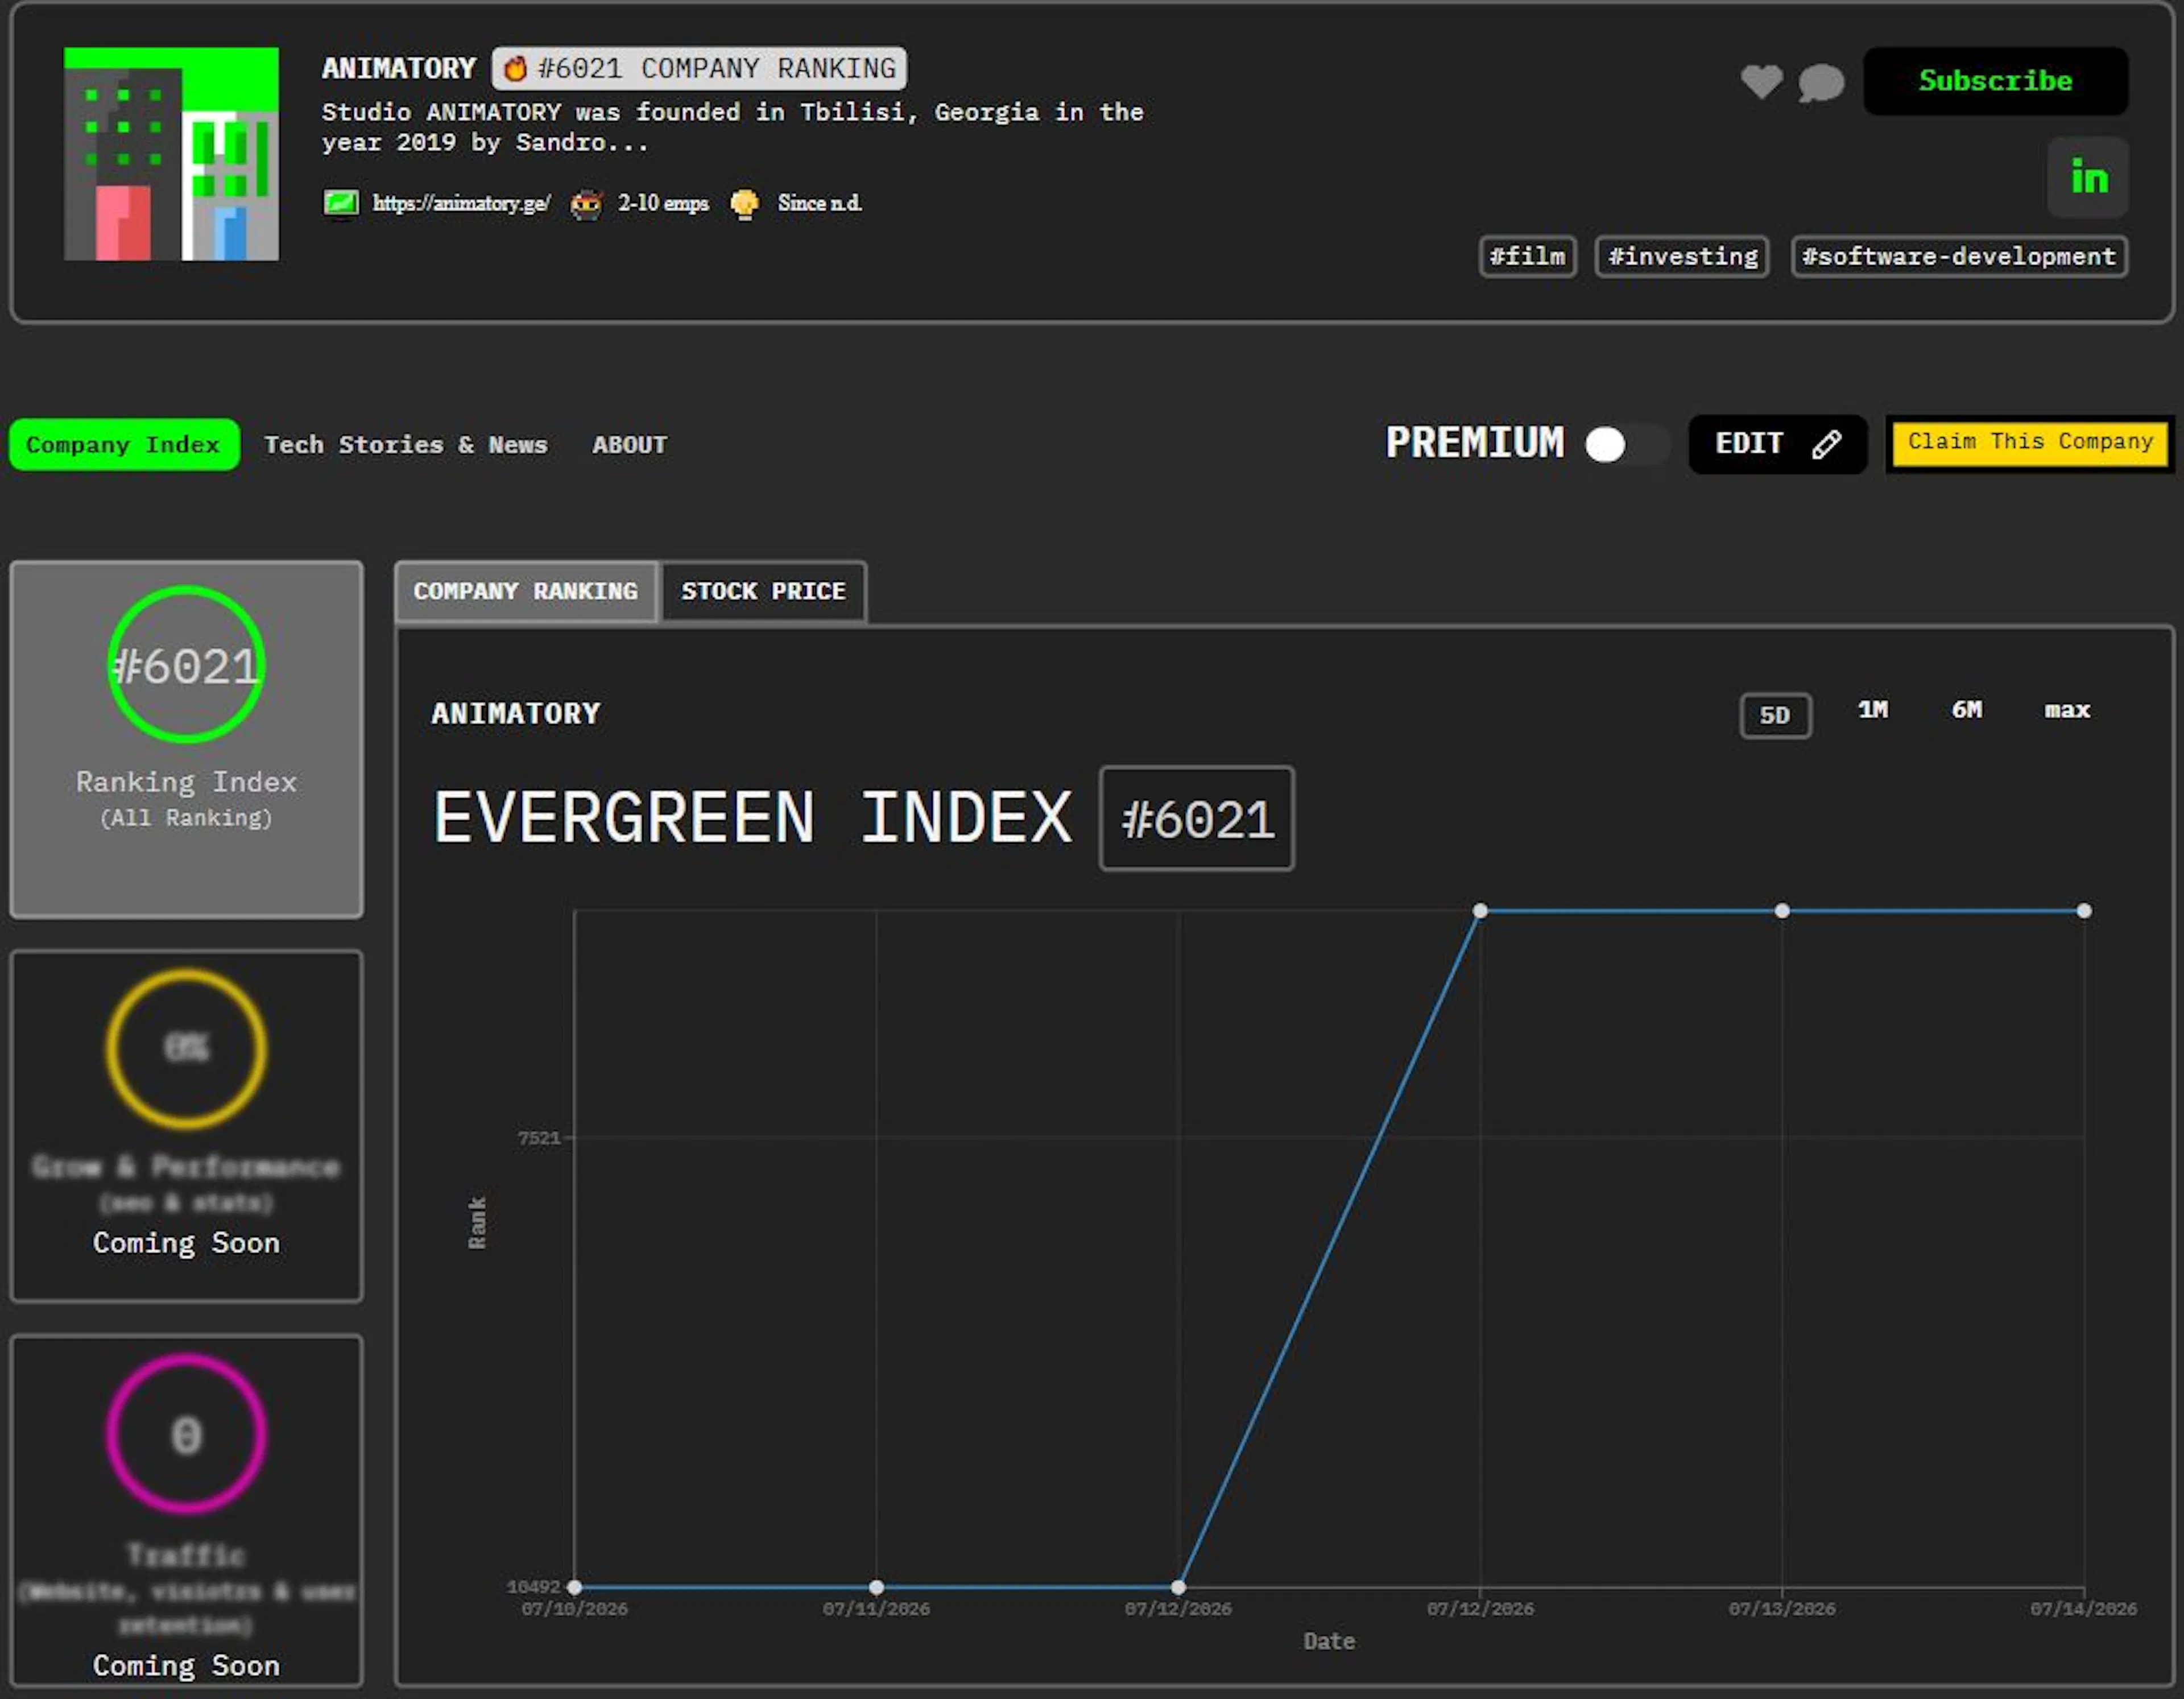
Task: Click the pencil icon on EDIT
Action: 1826,444
